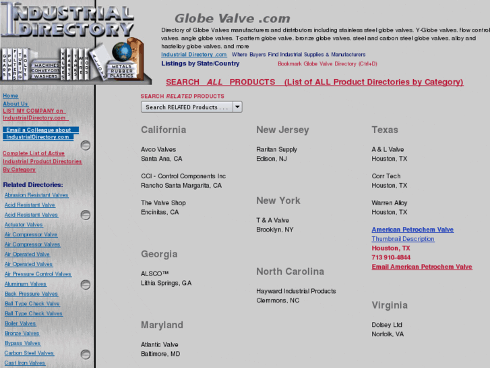Select Atlantic Valve listing
Screen dimensions: 490x368
tap(159, 344)
